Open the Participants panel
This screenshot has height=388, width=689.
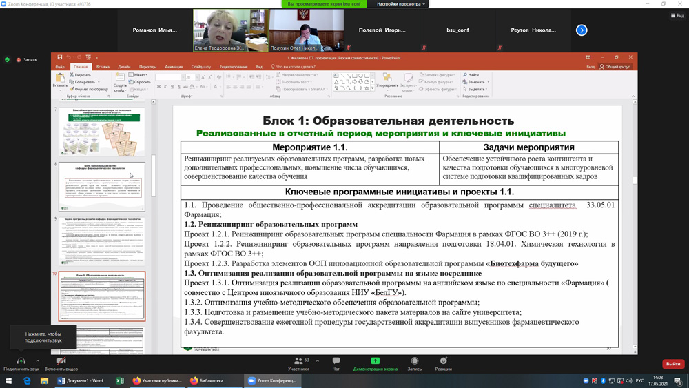[298, 361]
